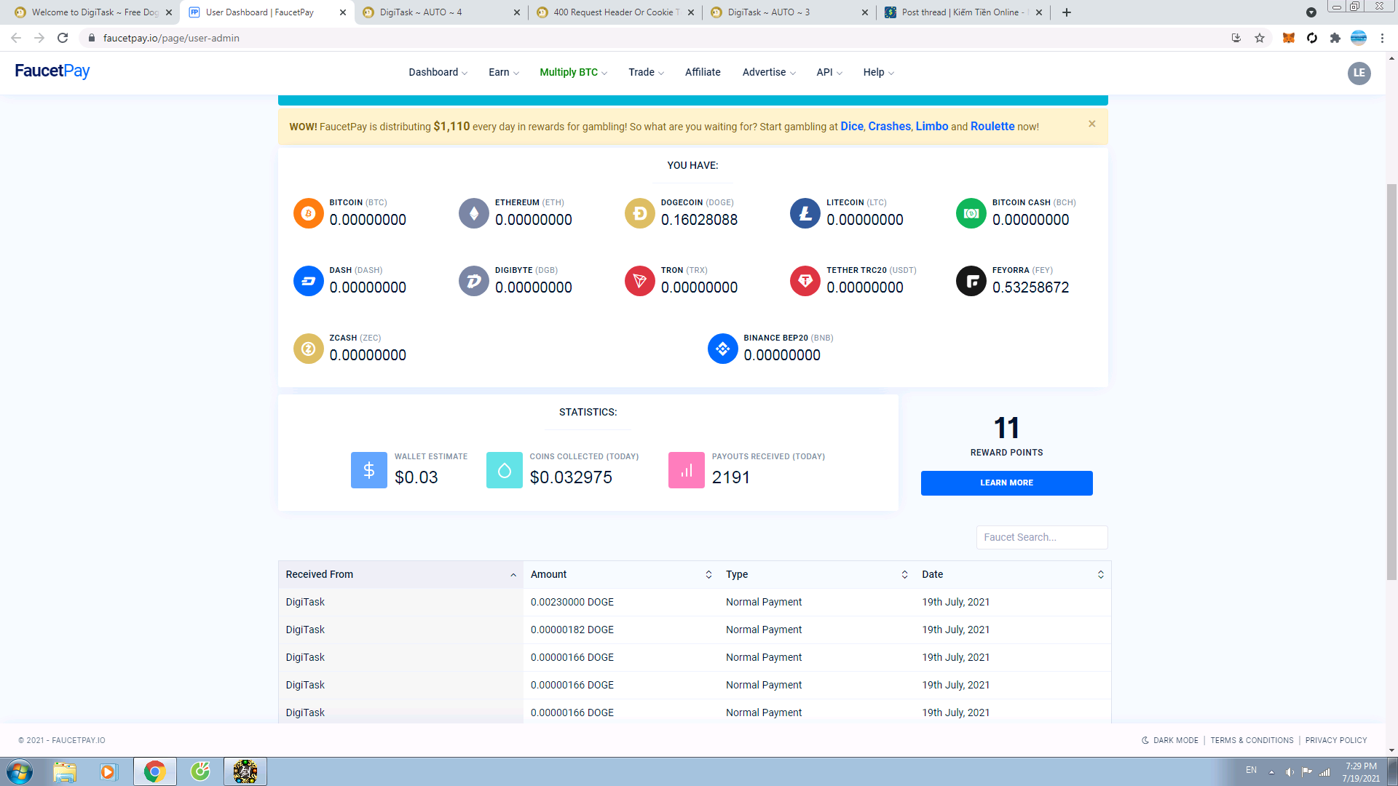The width and height of the screenshot is (1398, 786).
Task: Sort table by Amount column
Action: (x=620, y=574)
